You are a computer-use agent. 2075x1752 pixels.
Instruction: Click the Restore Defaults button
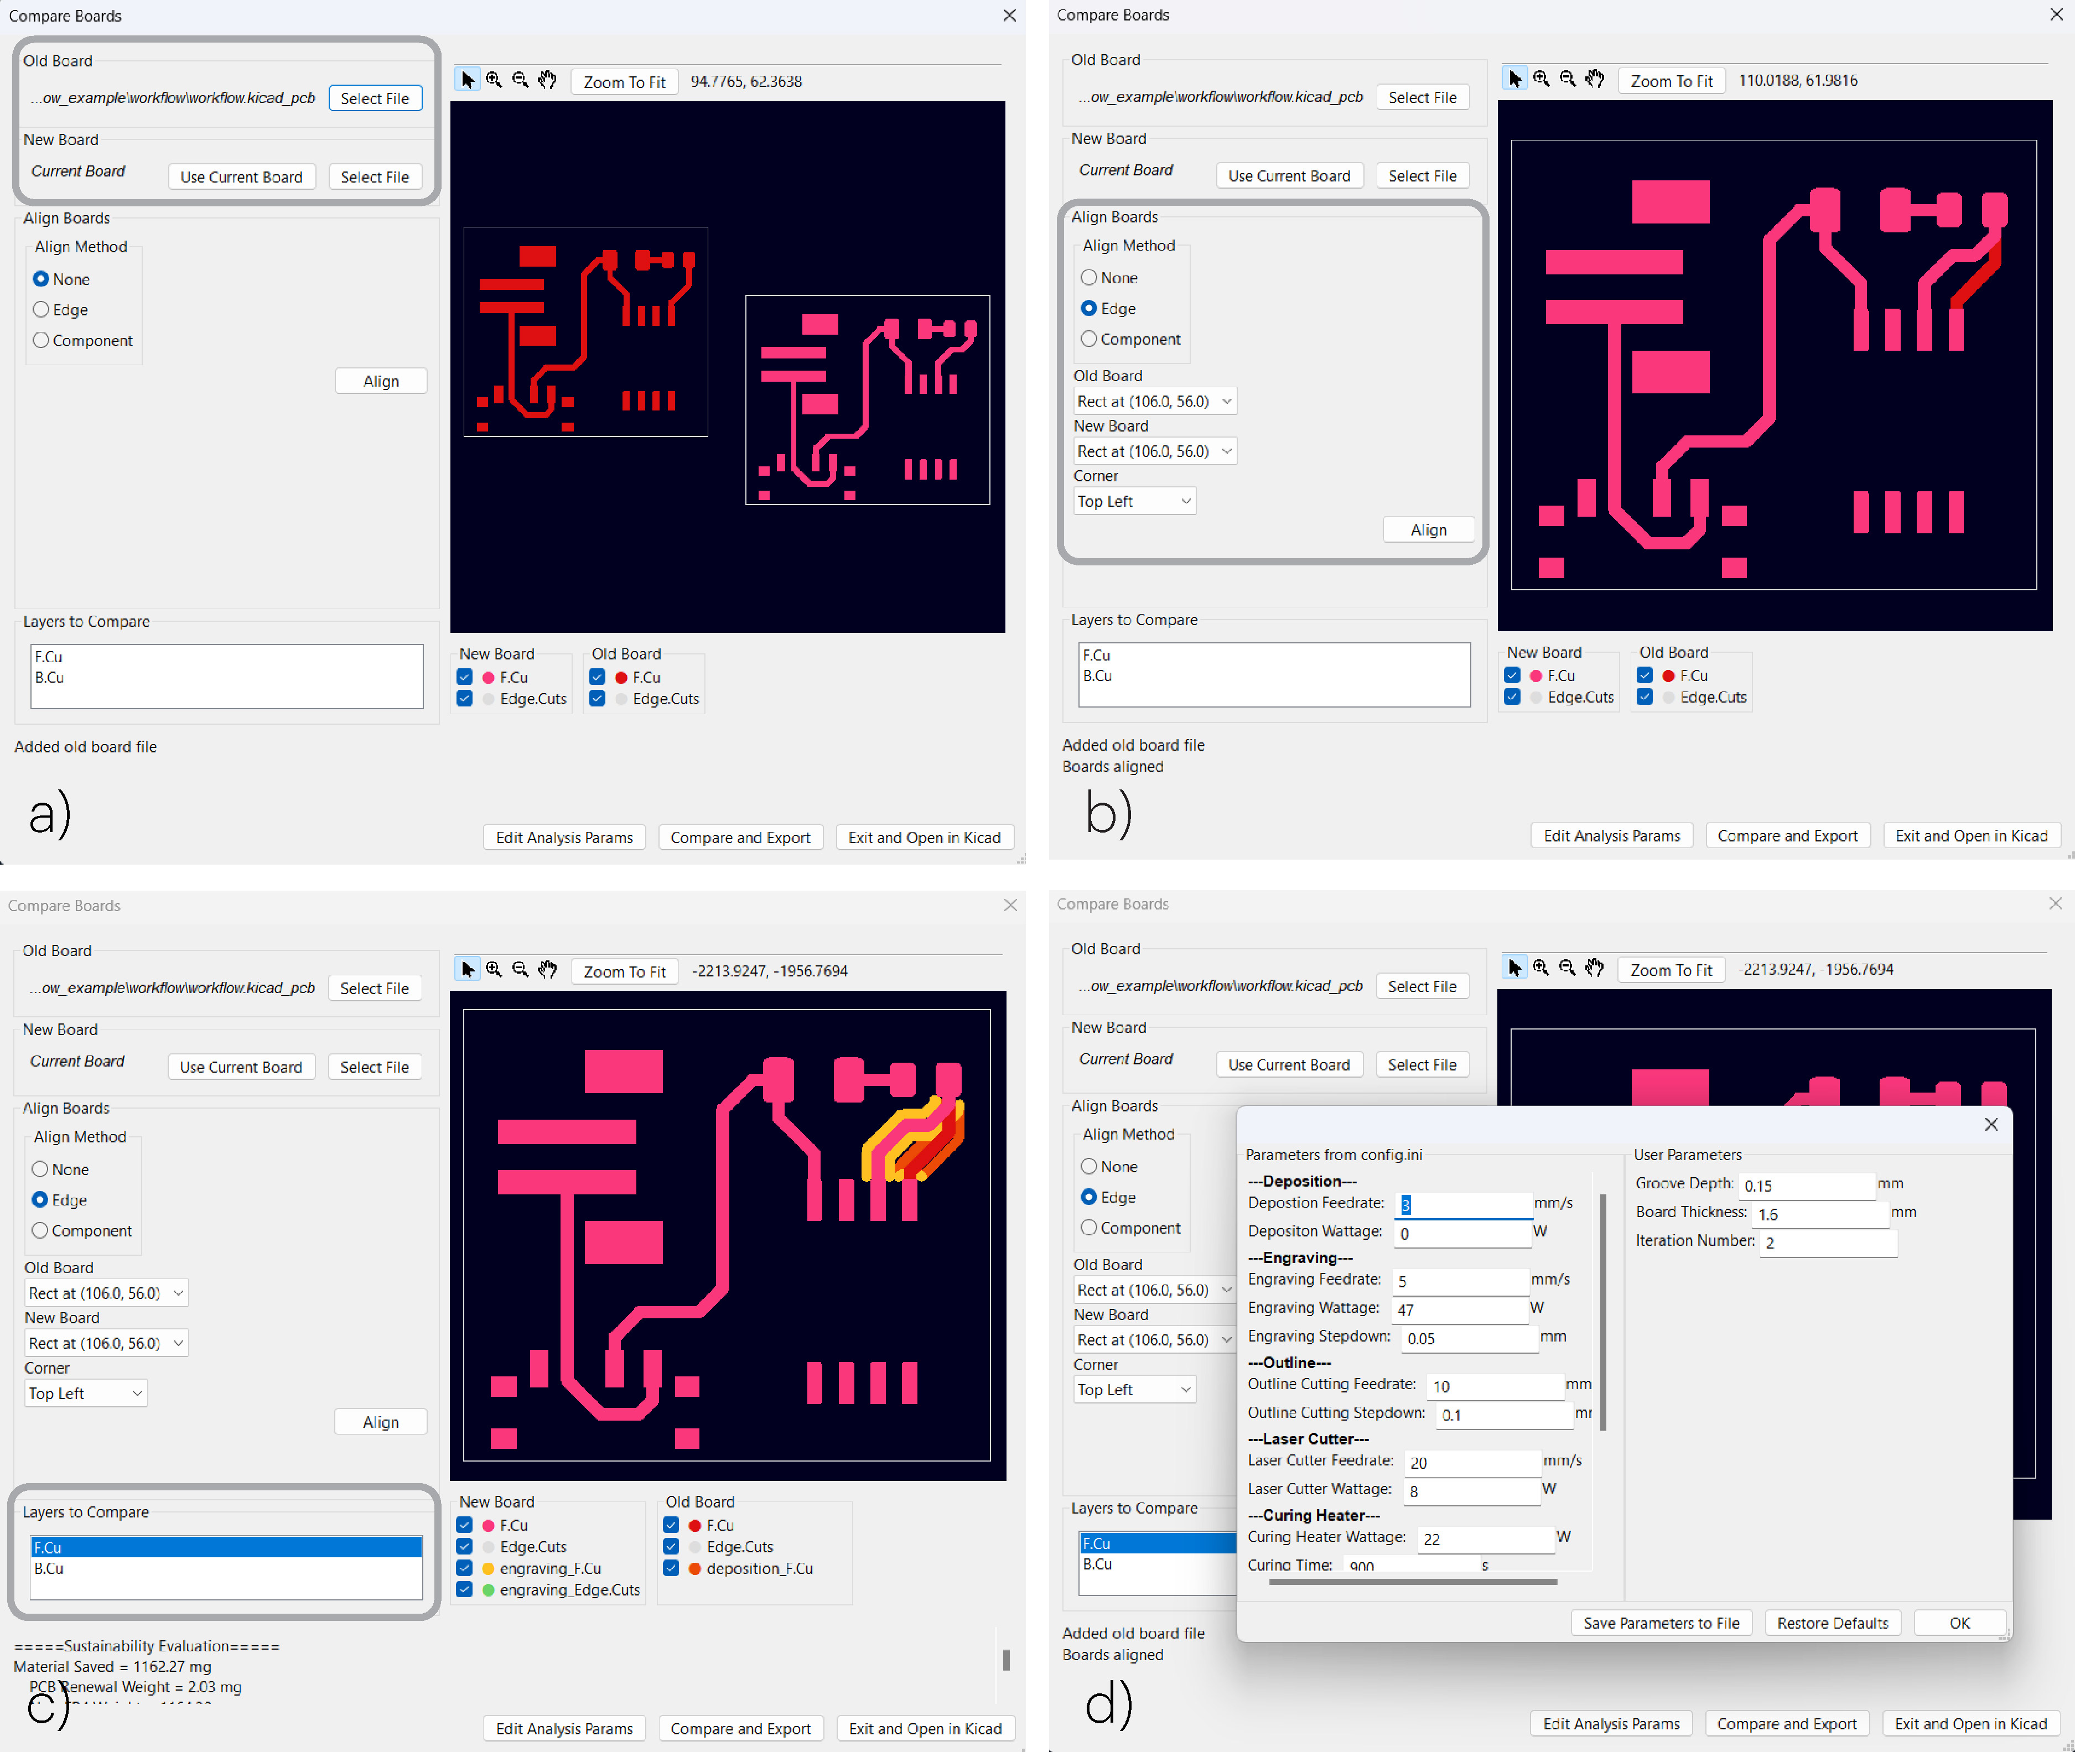[x=1832, y=1623]
